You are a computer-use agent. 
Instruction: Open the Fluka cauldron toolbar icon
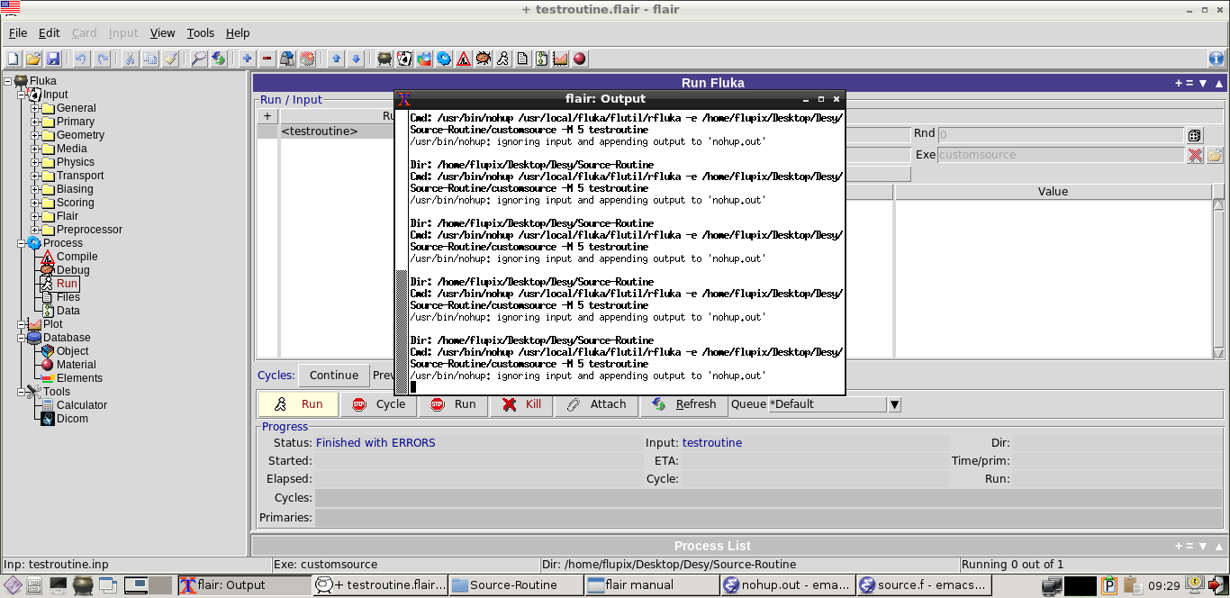tap(384, 59)
